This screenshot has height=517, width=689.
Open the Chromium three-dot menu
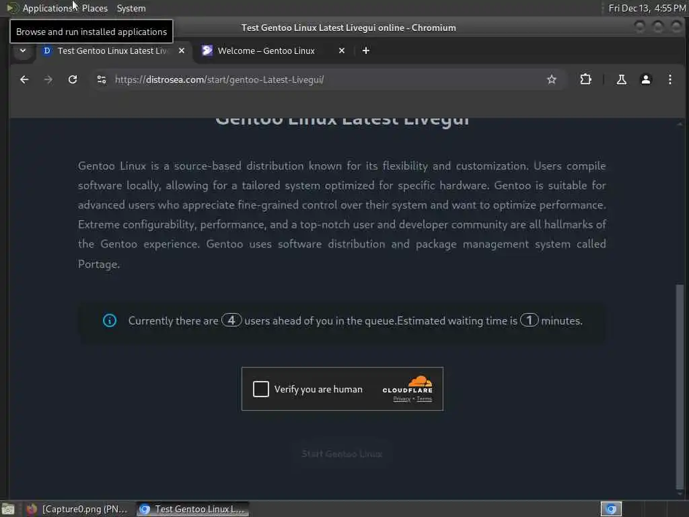coord(669,79)
